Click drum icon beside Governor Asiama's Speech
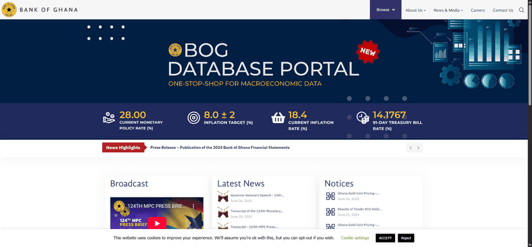532x247 pixels. pyautogui.click(x=223, y=196)
